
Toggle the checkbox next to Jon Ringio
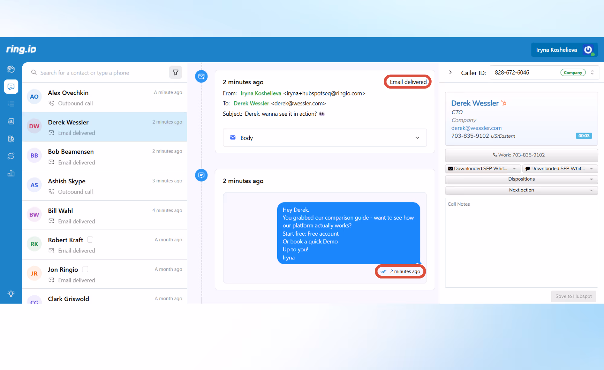85,269
